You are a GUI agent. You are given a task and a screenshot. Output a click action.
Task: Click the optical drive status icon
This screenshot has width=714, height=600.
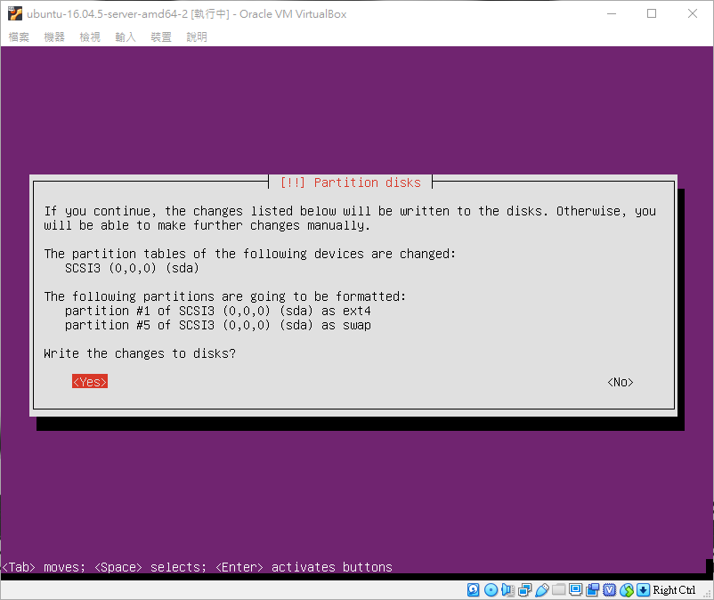pos(491,590)
